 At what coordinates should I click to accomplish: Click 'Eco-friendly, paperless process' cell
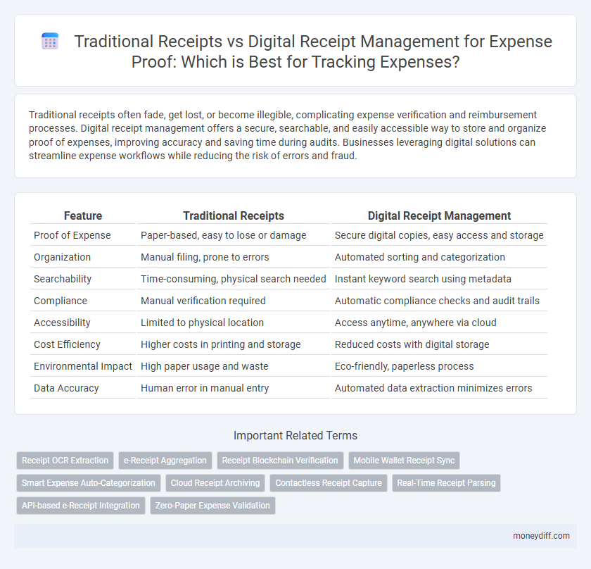(x=404, y=366)
